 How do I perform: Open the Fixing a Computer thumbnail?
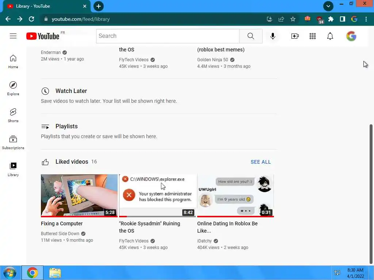coord(79,196)
